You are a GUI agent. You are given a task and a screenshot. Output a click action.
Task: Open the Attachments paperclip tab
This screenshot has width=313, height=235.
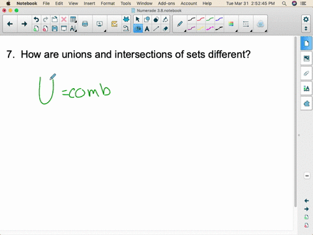(306, 73)
